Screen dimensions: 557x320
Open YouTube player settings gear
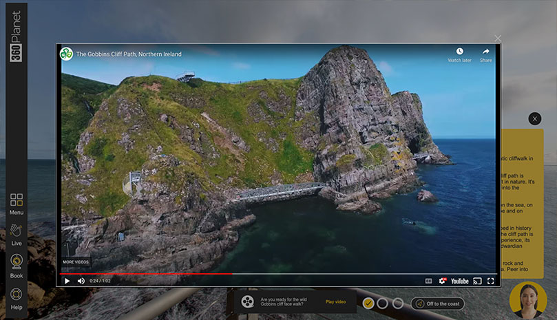442,281
